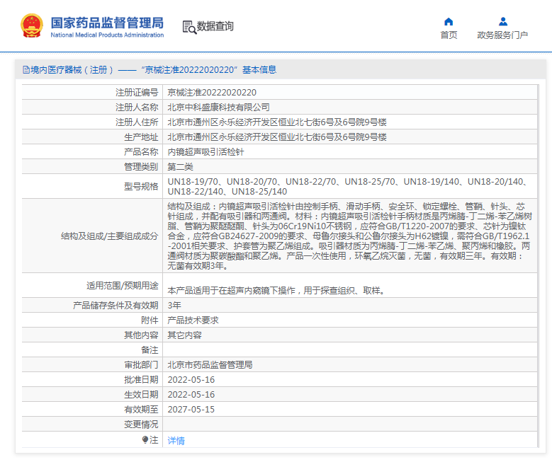Click the 结构及组成/主要组成成分 label

tap(110, 236)
